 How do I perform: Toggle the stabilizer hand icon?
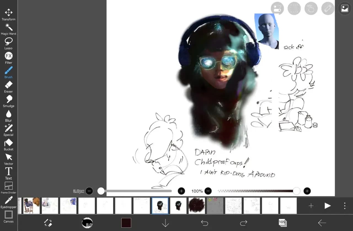pos(311,9)
